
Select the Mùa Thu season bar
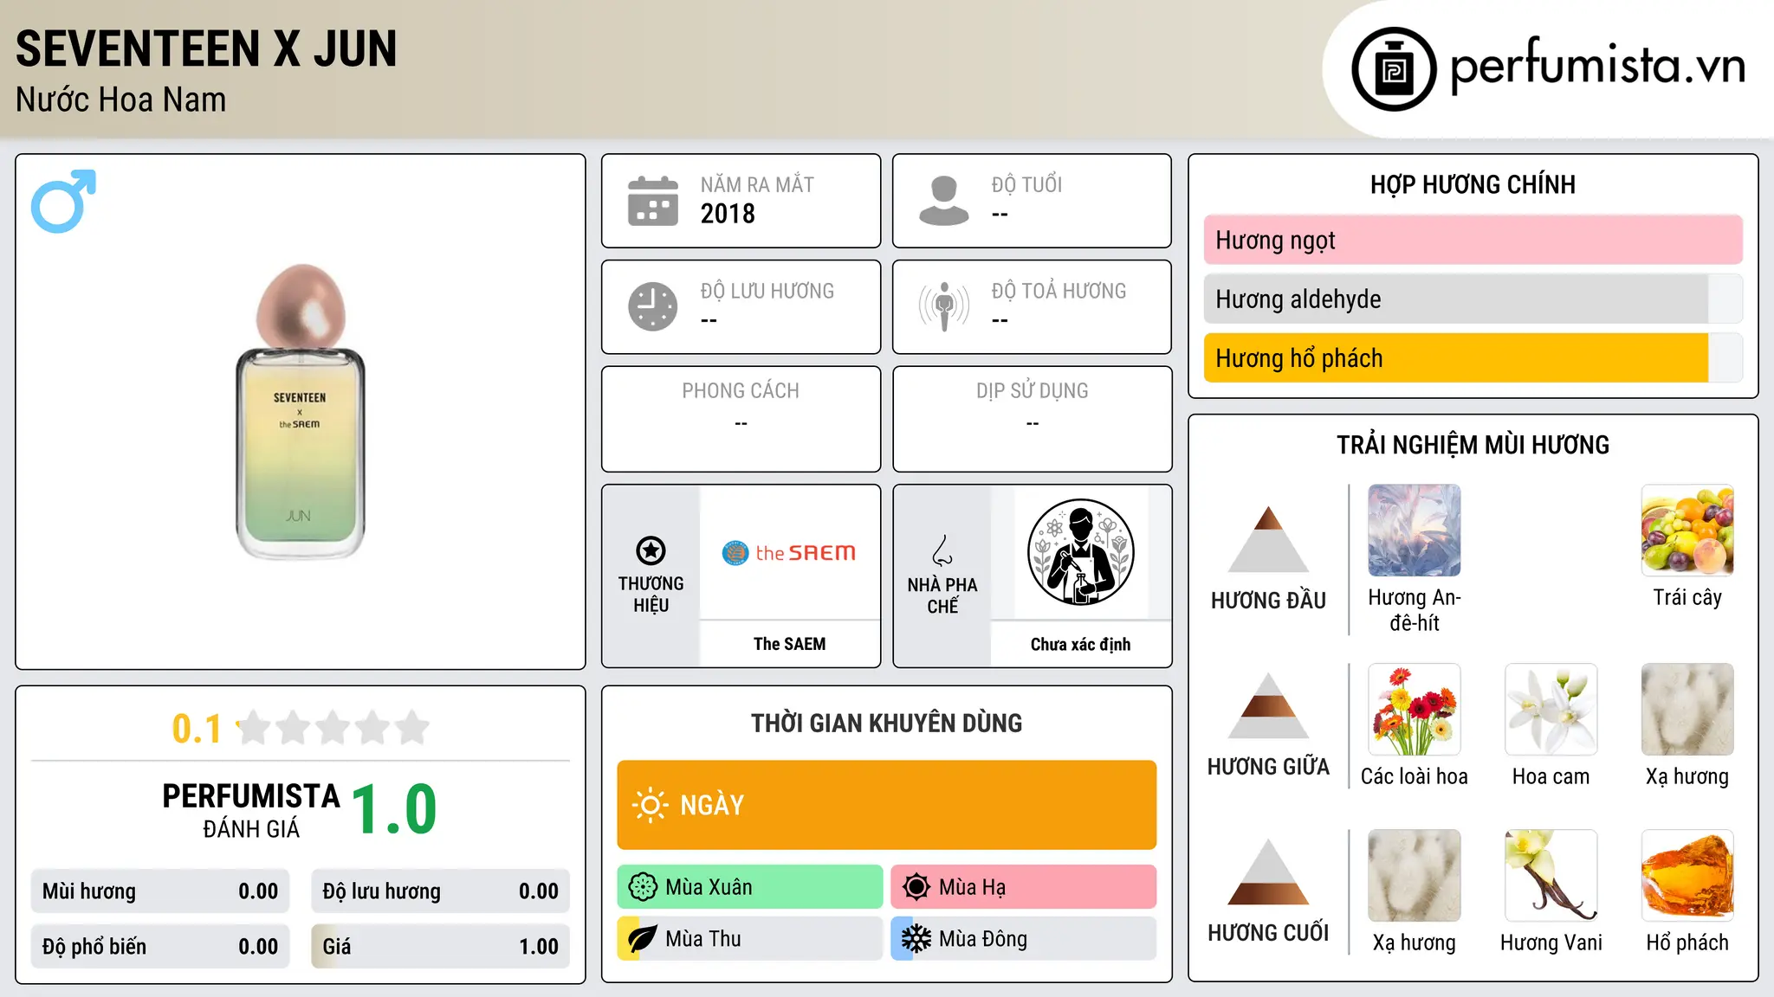[749, 939]
